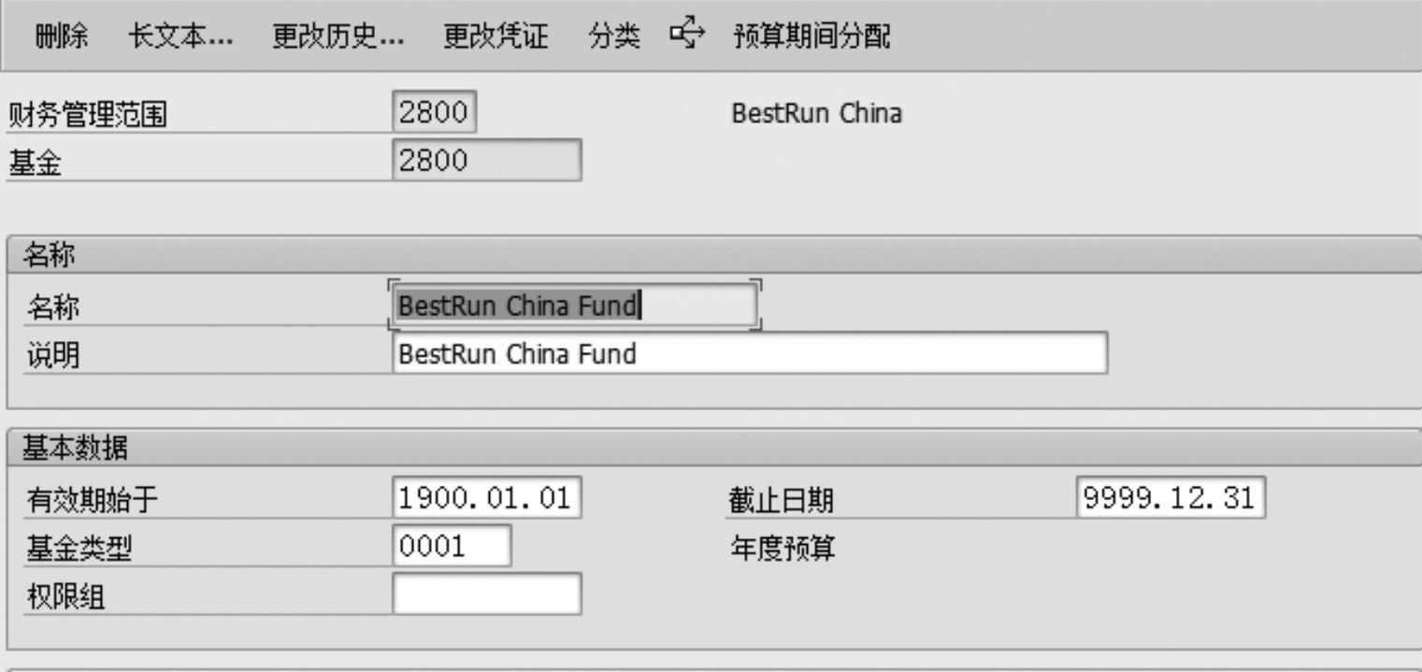
Task: Click into the 说明 description field
Action: point(749,354)
